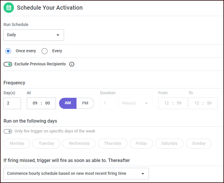Image resolution: width=224 pixels, height=183 pixels.
Task: Click the To time field
Action: (x=203, y=103)
